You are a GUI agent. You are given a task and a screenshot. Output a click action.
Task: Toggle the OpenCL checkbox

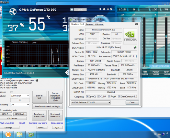pyautogui.click(x=87, y=97)
